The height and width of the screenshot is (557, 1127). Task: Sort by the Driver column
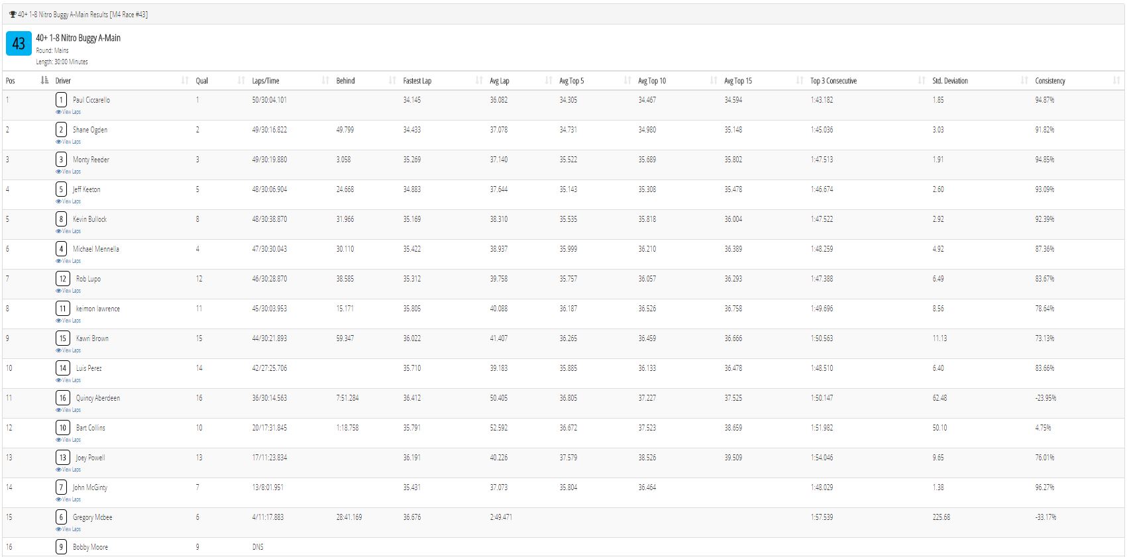click(x=121, y=81)
